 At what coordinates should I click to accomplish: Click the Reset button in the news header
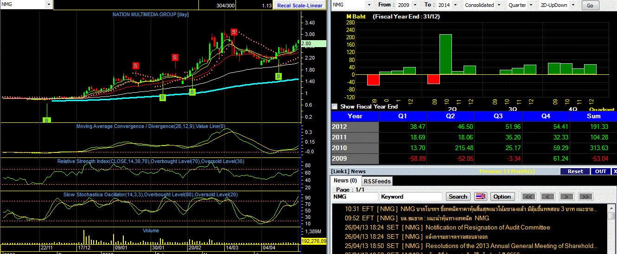(x=575, y=171)
